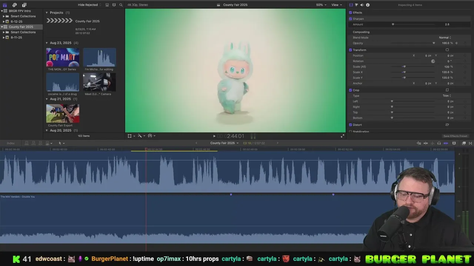Click the Transform tool icon below viewer

pos(130,136)
